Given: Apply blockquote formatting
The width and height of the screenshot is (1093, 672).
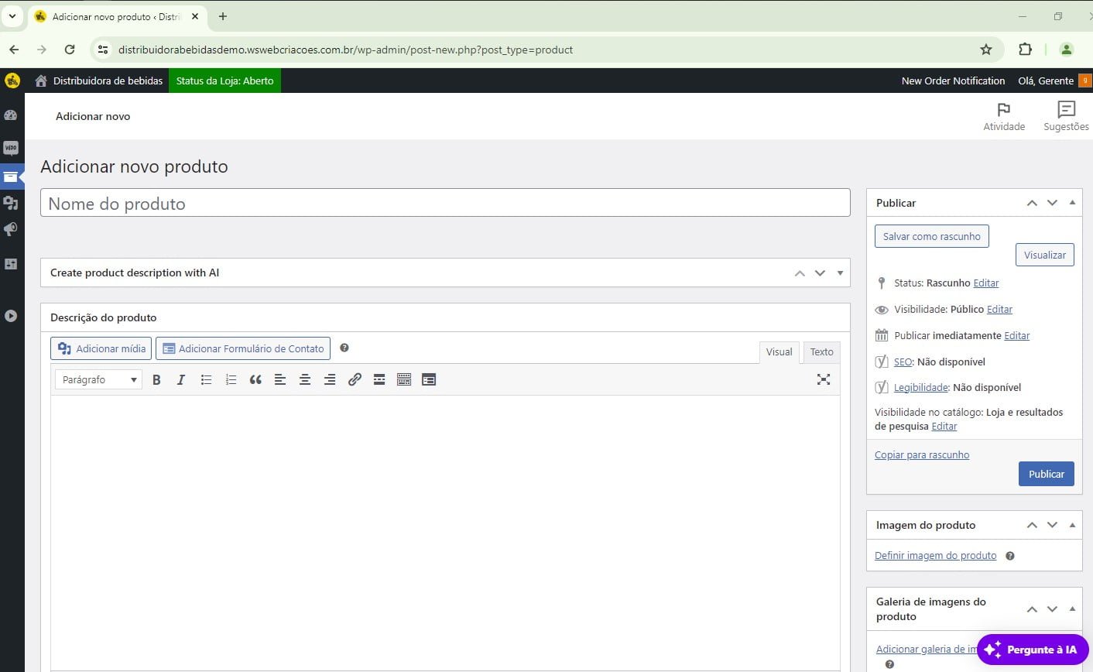Looking at the screenshot, I should point(255,379).
